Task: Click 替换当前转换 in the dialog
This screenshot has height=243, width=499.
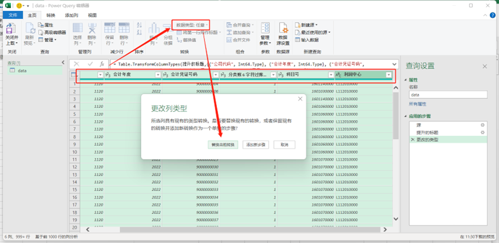Action: 223,145
